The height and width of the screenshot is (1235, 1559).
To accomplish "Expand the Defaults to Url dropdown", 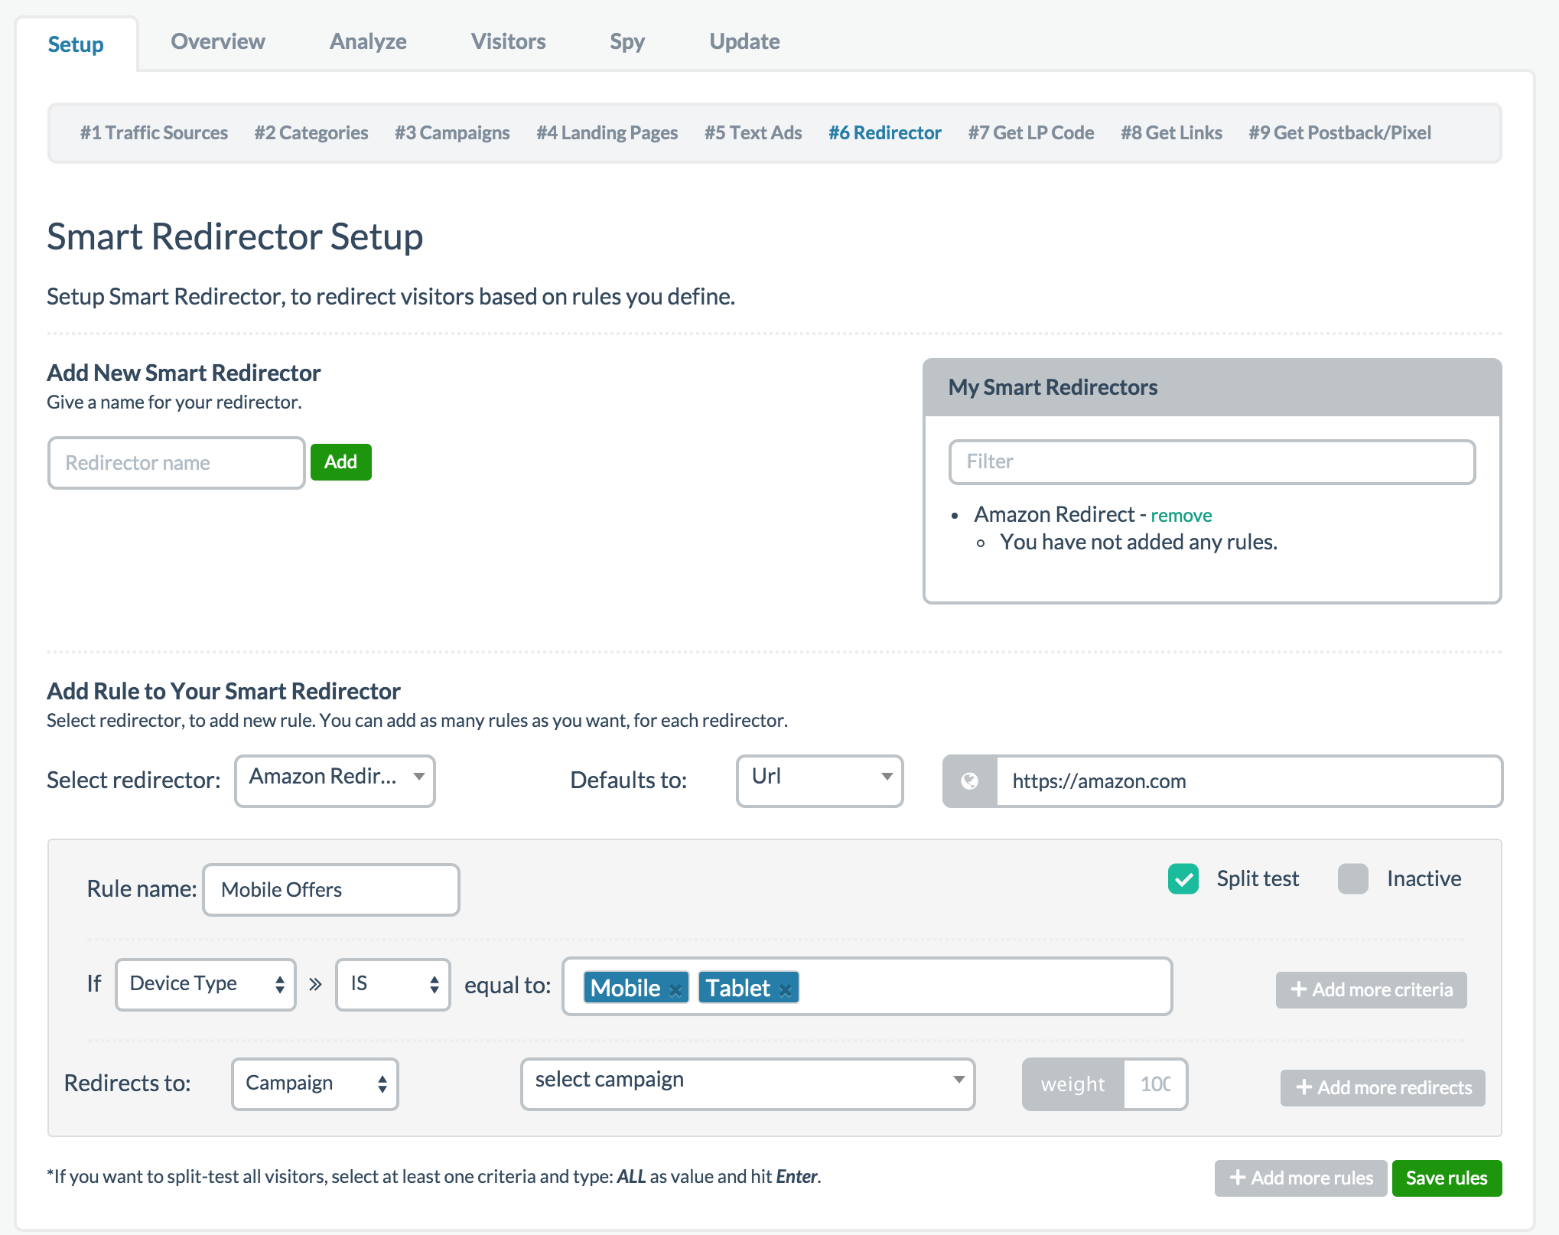I will [x=819, y=780].
